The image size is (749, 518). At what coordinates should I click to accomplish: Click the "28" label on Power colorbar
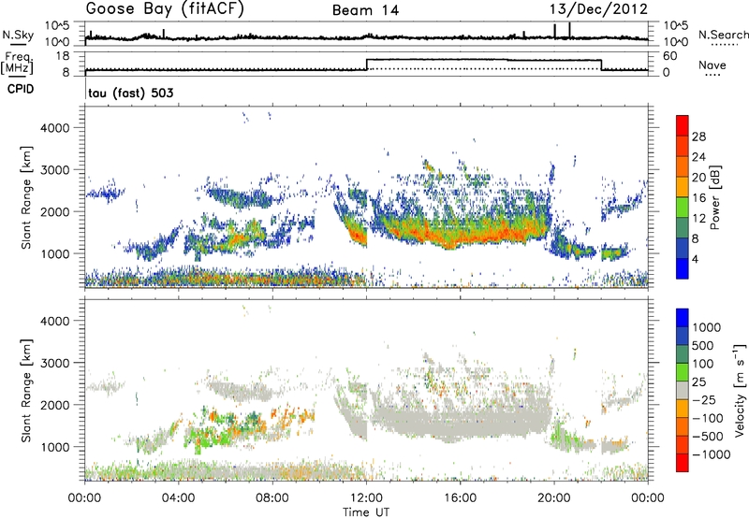coord(698,137)
